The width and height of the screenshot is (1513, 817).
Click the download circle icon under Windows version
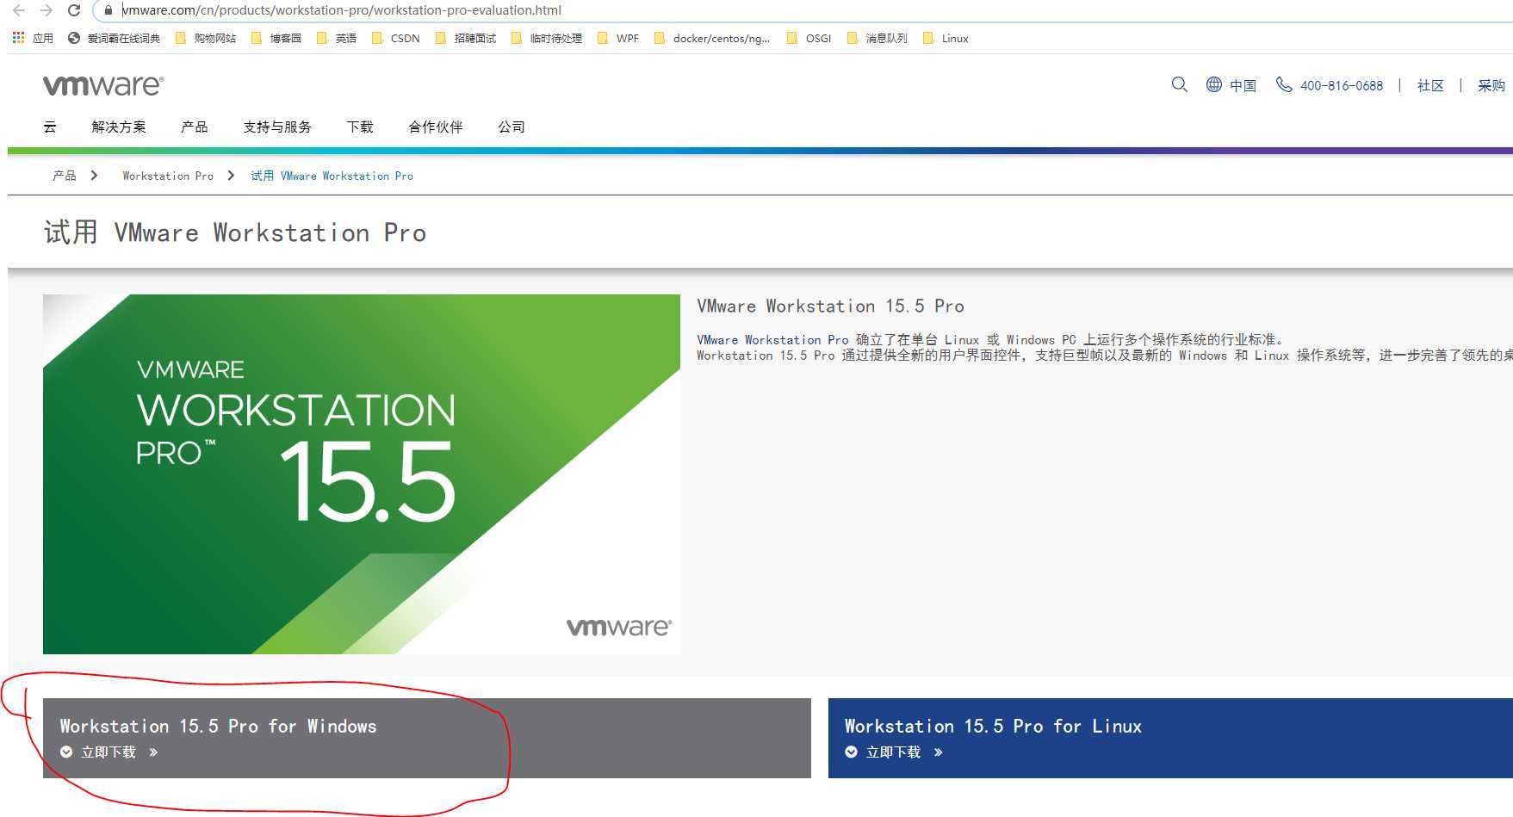click(x=66, y=752)
